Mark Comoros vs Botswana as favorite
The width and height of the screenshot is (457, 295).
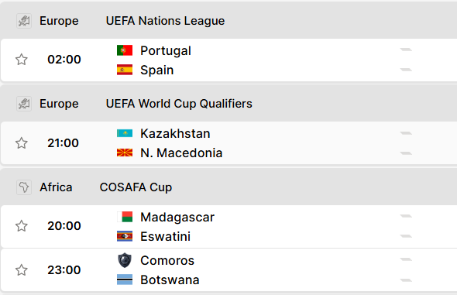tap(22, 270)
